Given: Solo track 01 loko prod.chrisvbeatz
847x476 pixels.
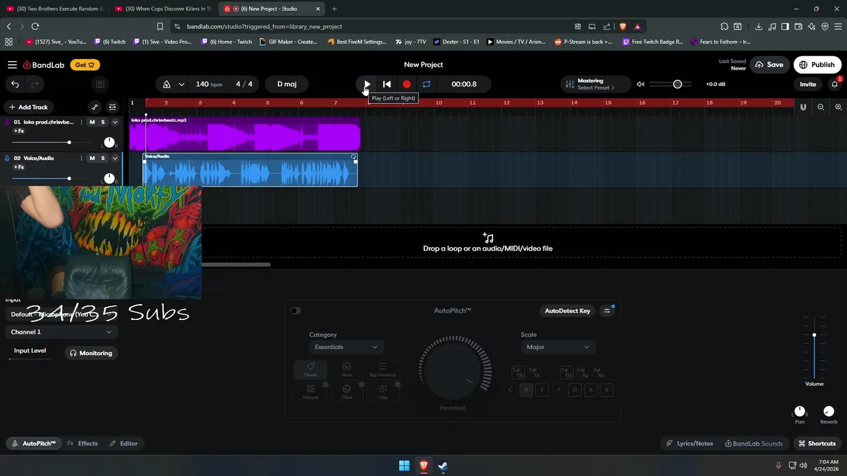Looking at the screenshot, I should pyautogui.click(x=103, y=122).
